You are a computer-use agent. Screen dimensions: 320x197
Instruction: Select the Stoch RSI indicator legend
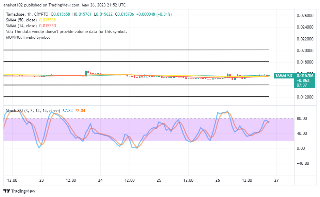pyautogui.click(x=33, y=111)
